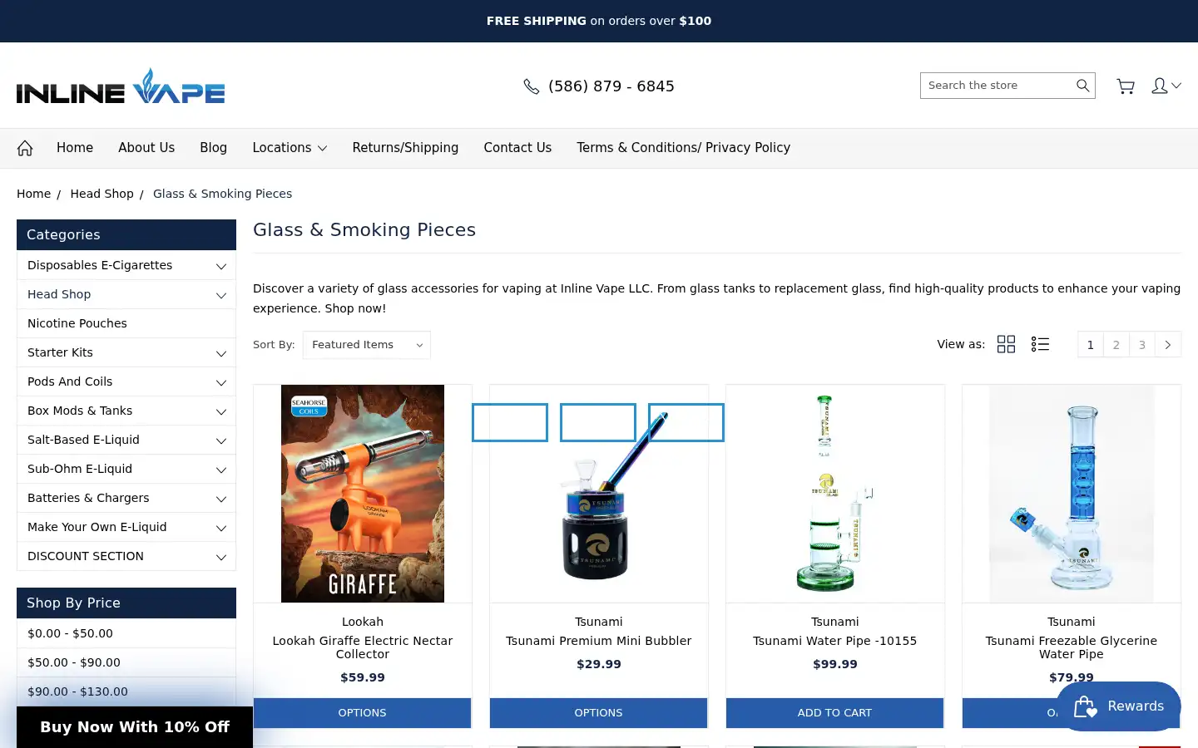Screen dimensions: 1198x748
Task: Click the $29.99 price text
Action: [x=599, y=664]
